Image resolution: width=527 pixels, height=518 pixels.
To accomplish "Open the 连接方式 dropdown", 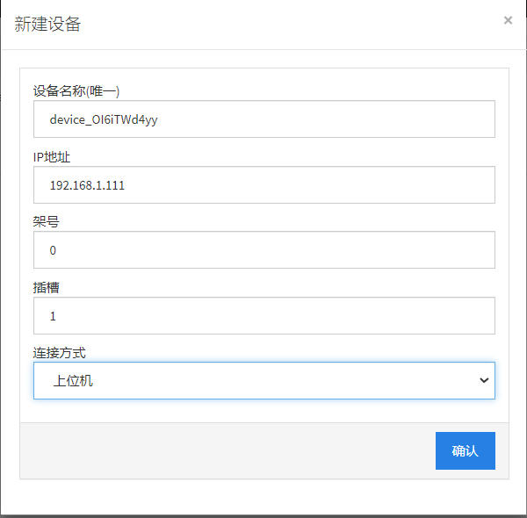I will click(263, 380).
